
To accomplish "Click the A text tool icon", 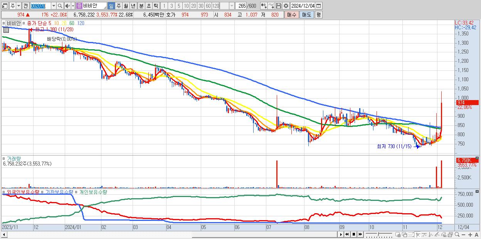I will pos(477,235).
